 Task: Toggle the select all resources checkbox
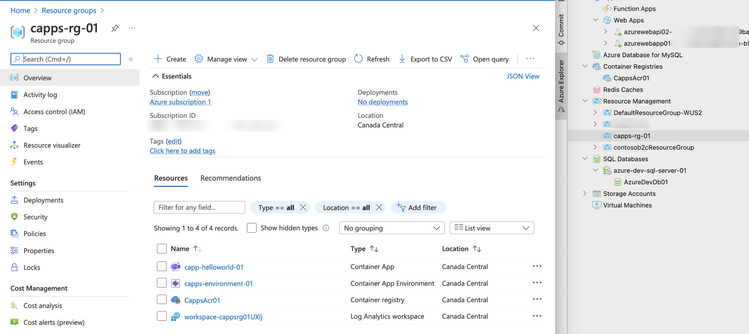click(162, 249)
